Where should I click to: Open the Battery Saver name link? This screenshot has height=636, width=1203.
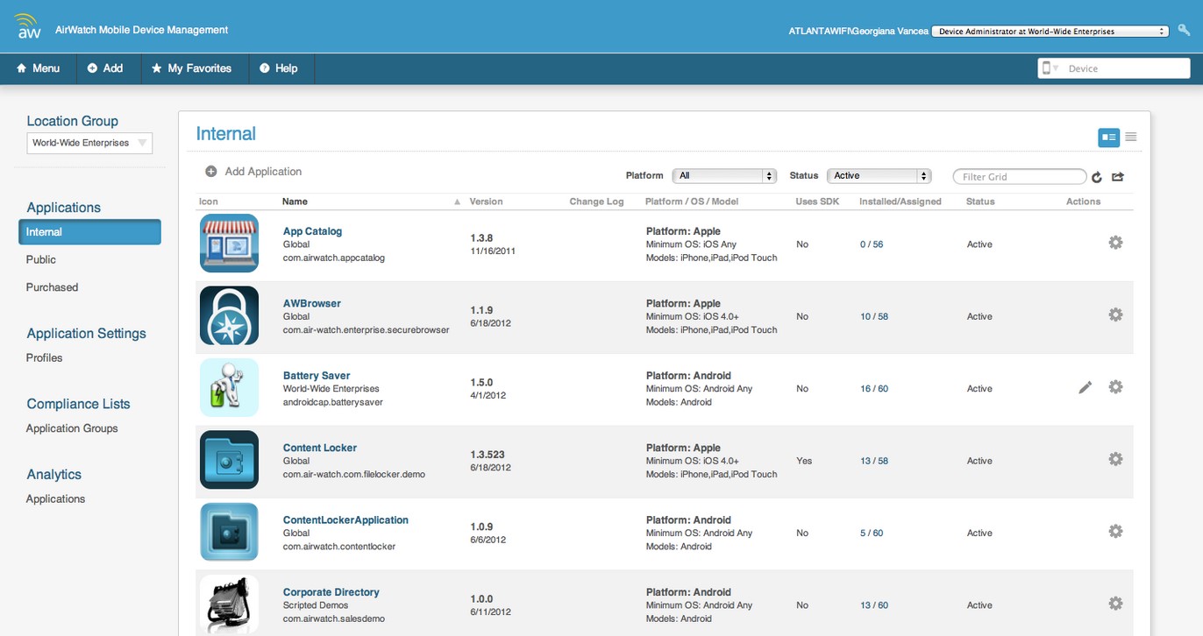coord(317,375)
